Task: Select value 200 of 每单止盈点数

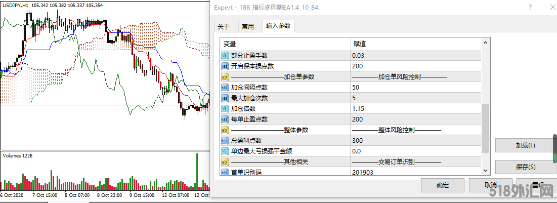Action: coord(357,119)
